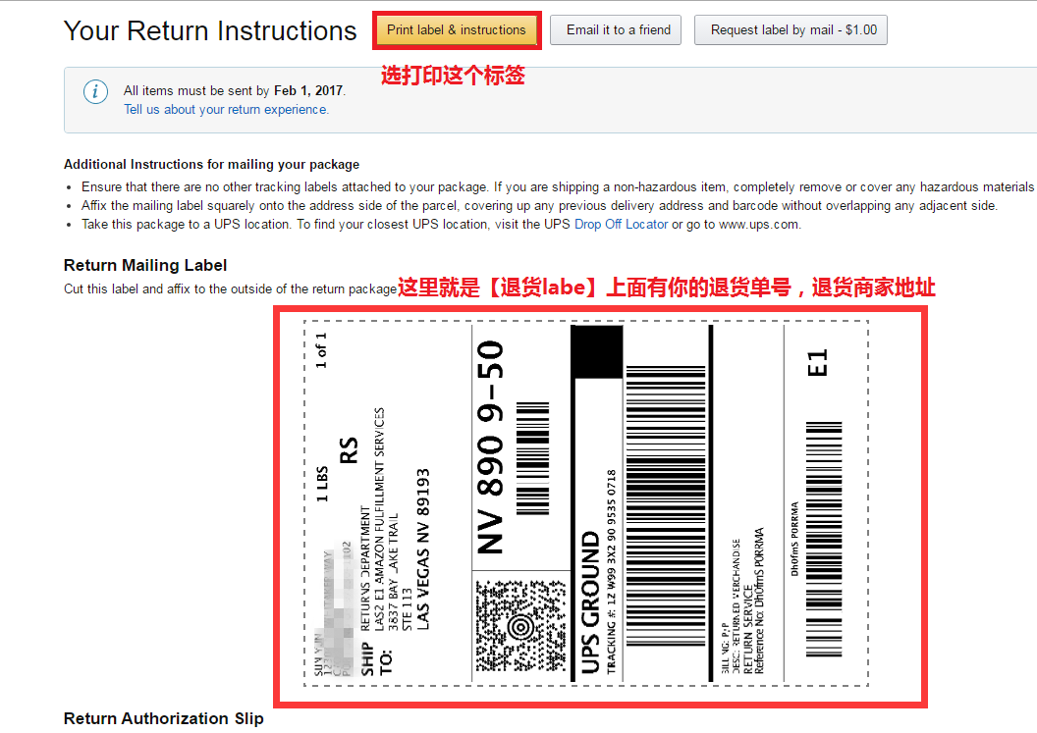Click the NV 890 9-50 routing code
Viewport: 1037px width, 733px height.
[491, 446]
